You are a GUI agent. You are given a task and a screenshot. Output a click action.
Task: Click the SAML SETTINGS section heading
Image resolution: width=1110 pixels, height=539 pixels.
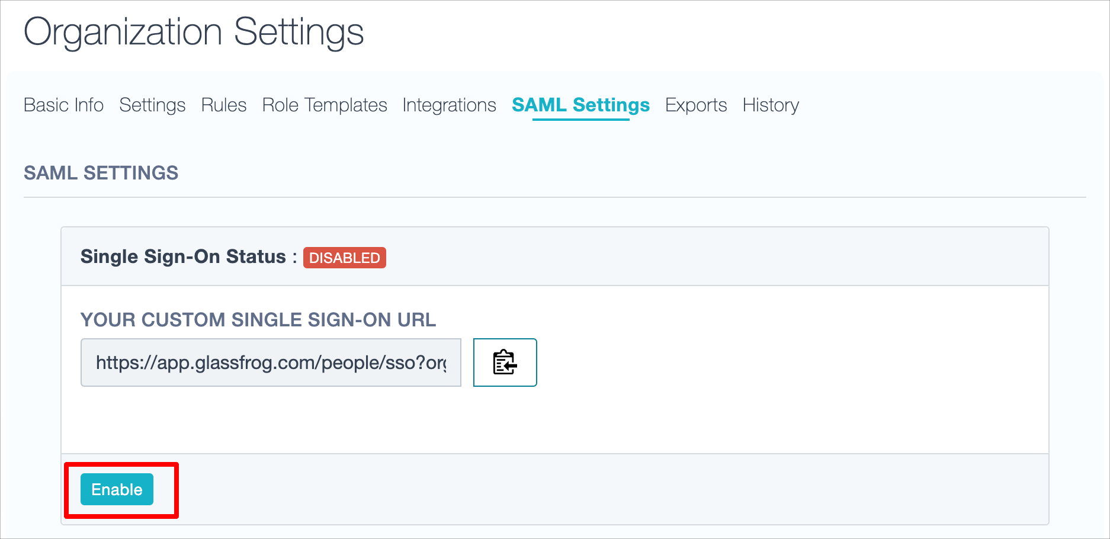coord(101,173)
